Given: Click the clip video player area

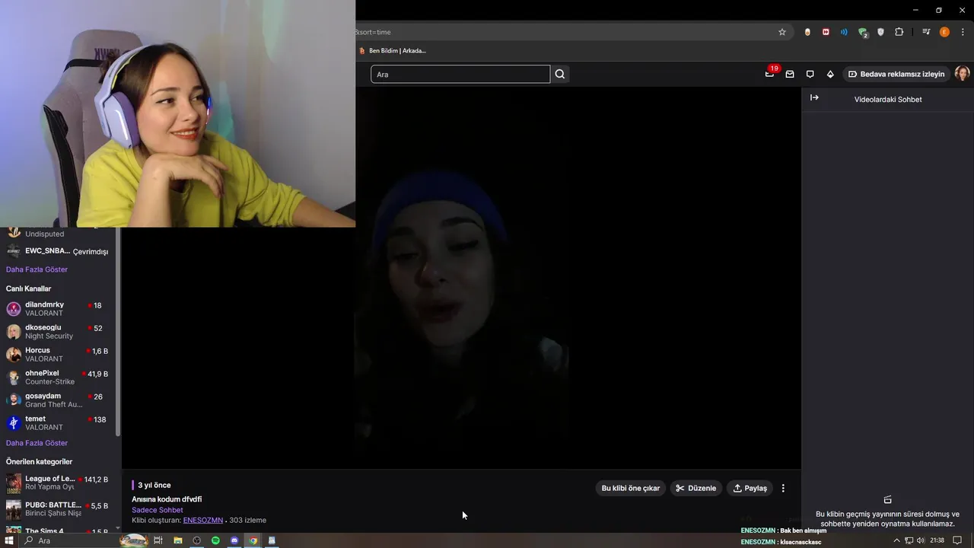Looking at the screenshot, I should pyautogui.click(x=461, y=278).
